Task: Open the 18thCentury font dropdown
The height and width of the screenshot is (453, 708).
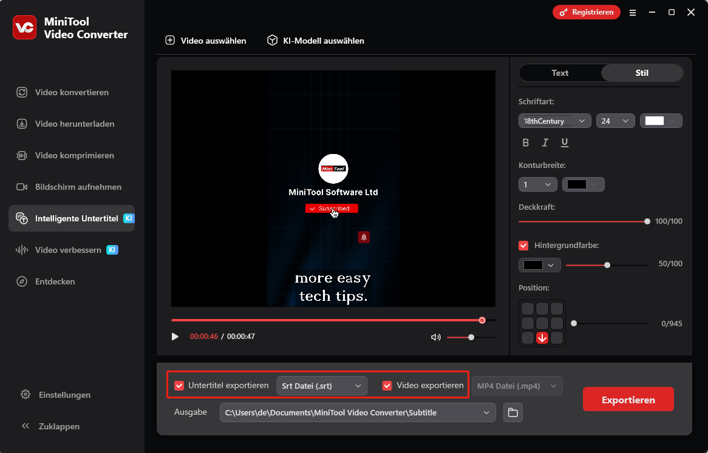Action: click(x=554, y=121)
